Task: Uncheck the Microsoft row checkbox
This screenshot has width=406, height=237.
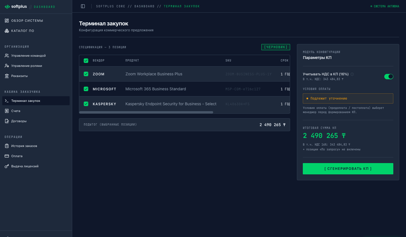Action: 86,89
